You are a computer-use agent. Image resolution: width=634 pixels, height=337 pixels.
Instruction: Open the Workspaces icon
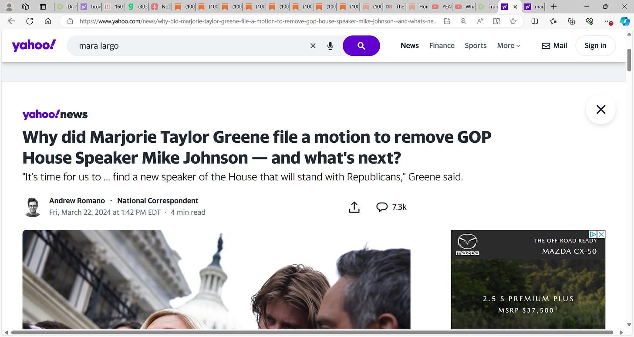click(25, 7)
